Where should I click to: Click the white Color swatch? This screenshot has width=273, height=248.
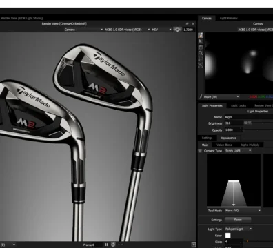(228, 236)
